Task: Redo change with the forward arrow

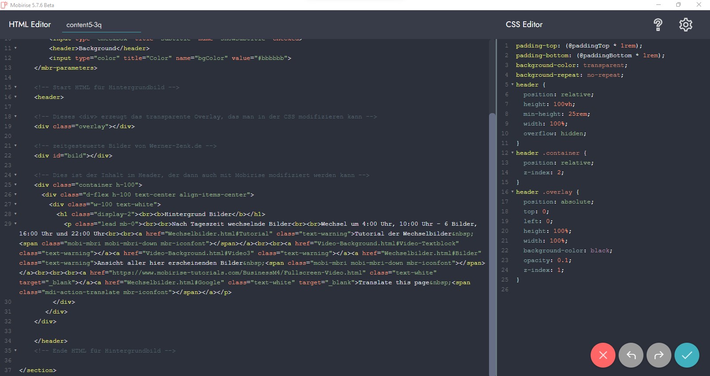Action: pyautogui.click(x=659, y=355)
